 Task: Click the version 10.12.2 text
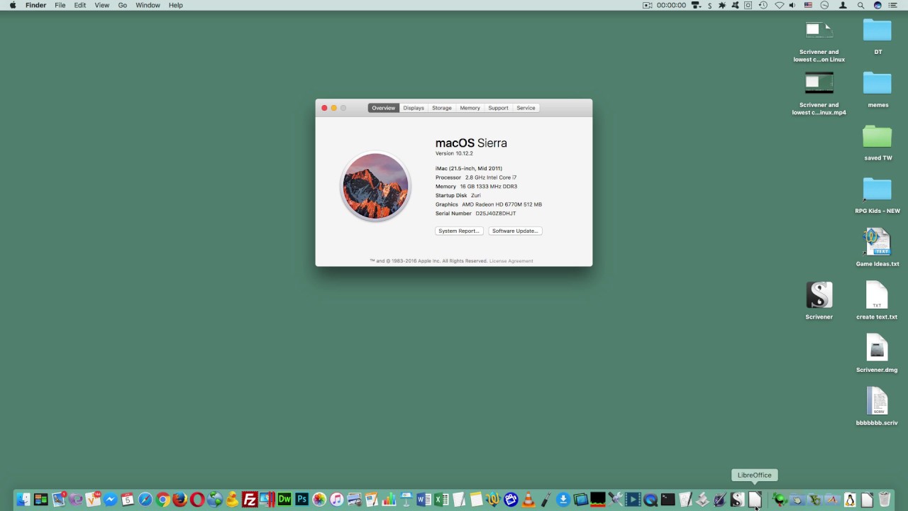454,153
